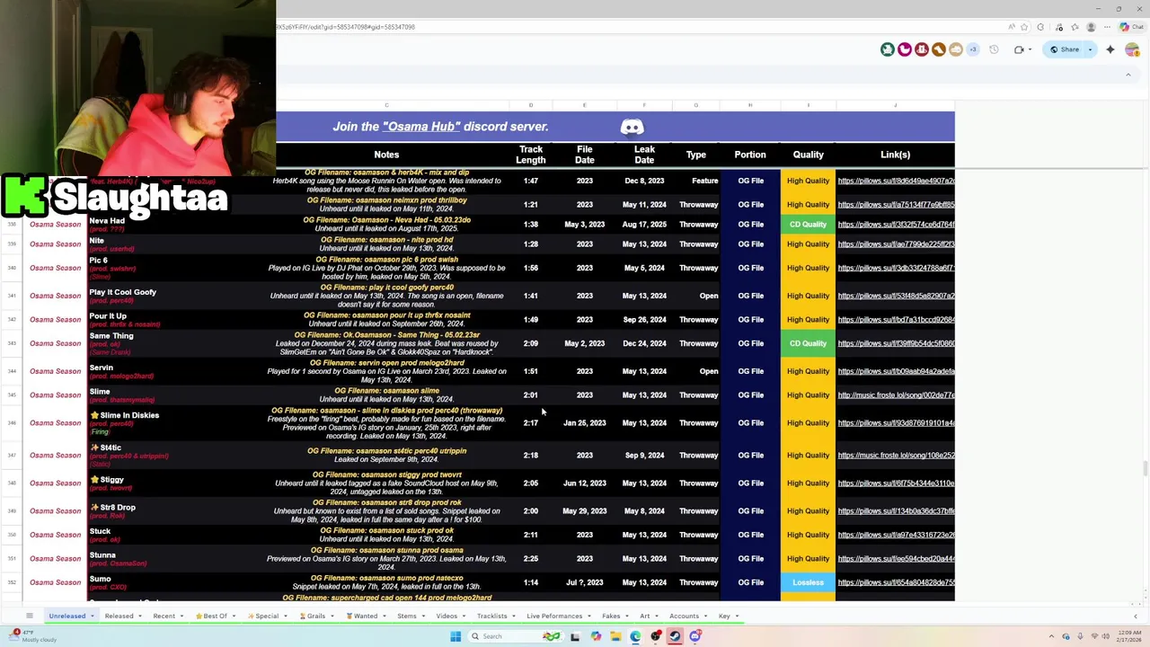This screenshot has width=1150, height=647.
Task: Switch to the Wanted sheet tab
Action: (x=365, y=616)
